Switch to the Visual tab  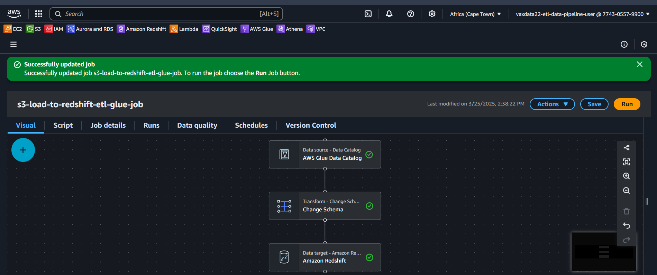click(26, 125)
